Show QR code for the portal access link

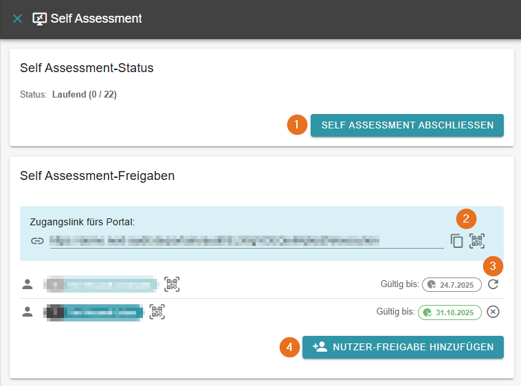(477, 241)
